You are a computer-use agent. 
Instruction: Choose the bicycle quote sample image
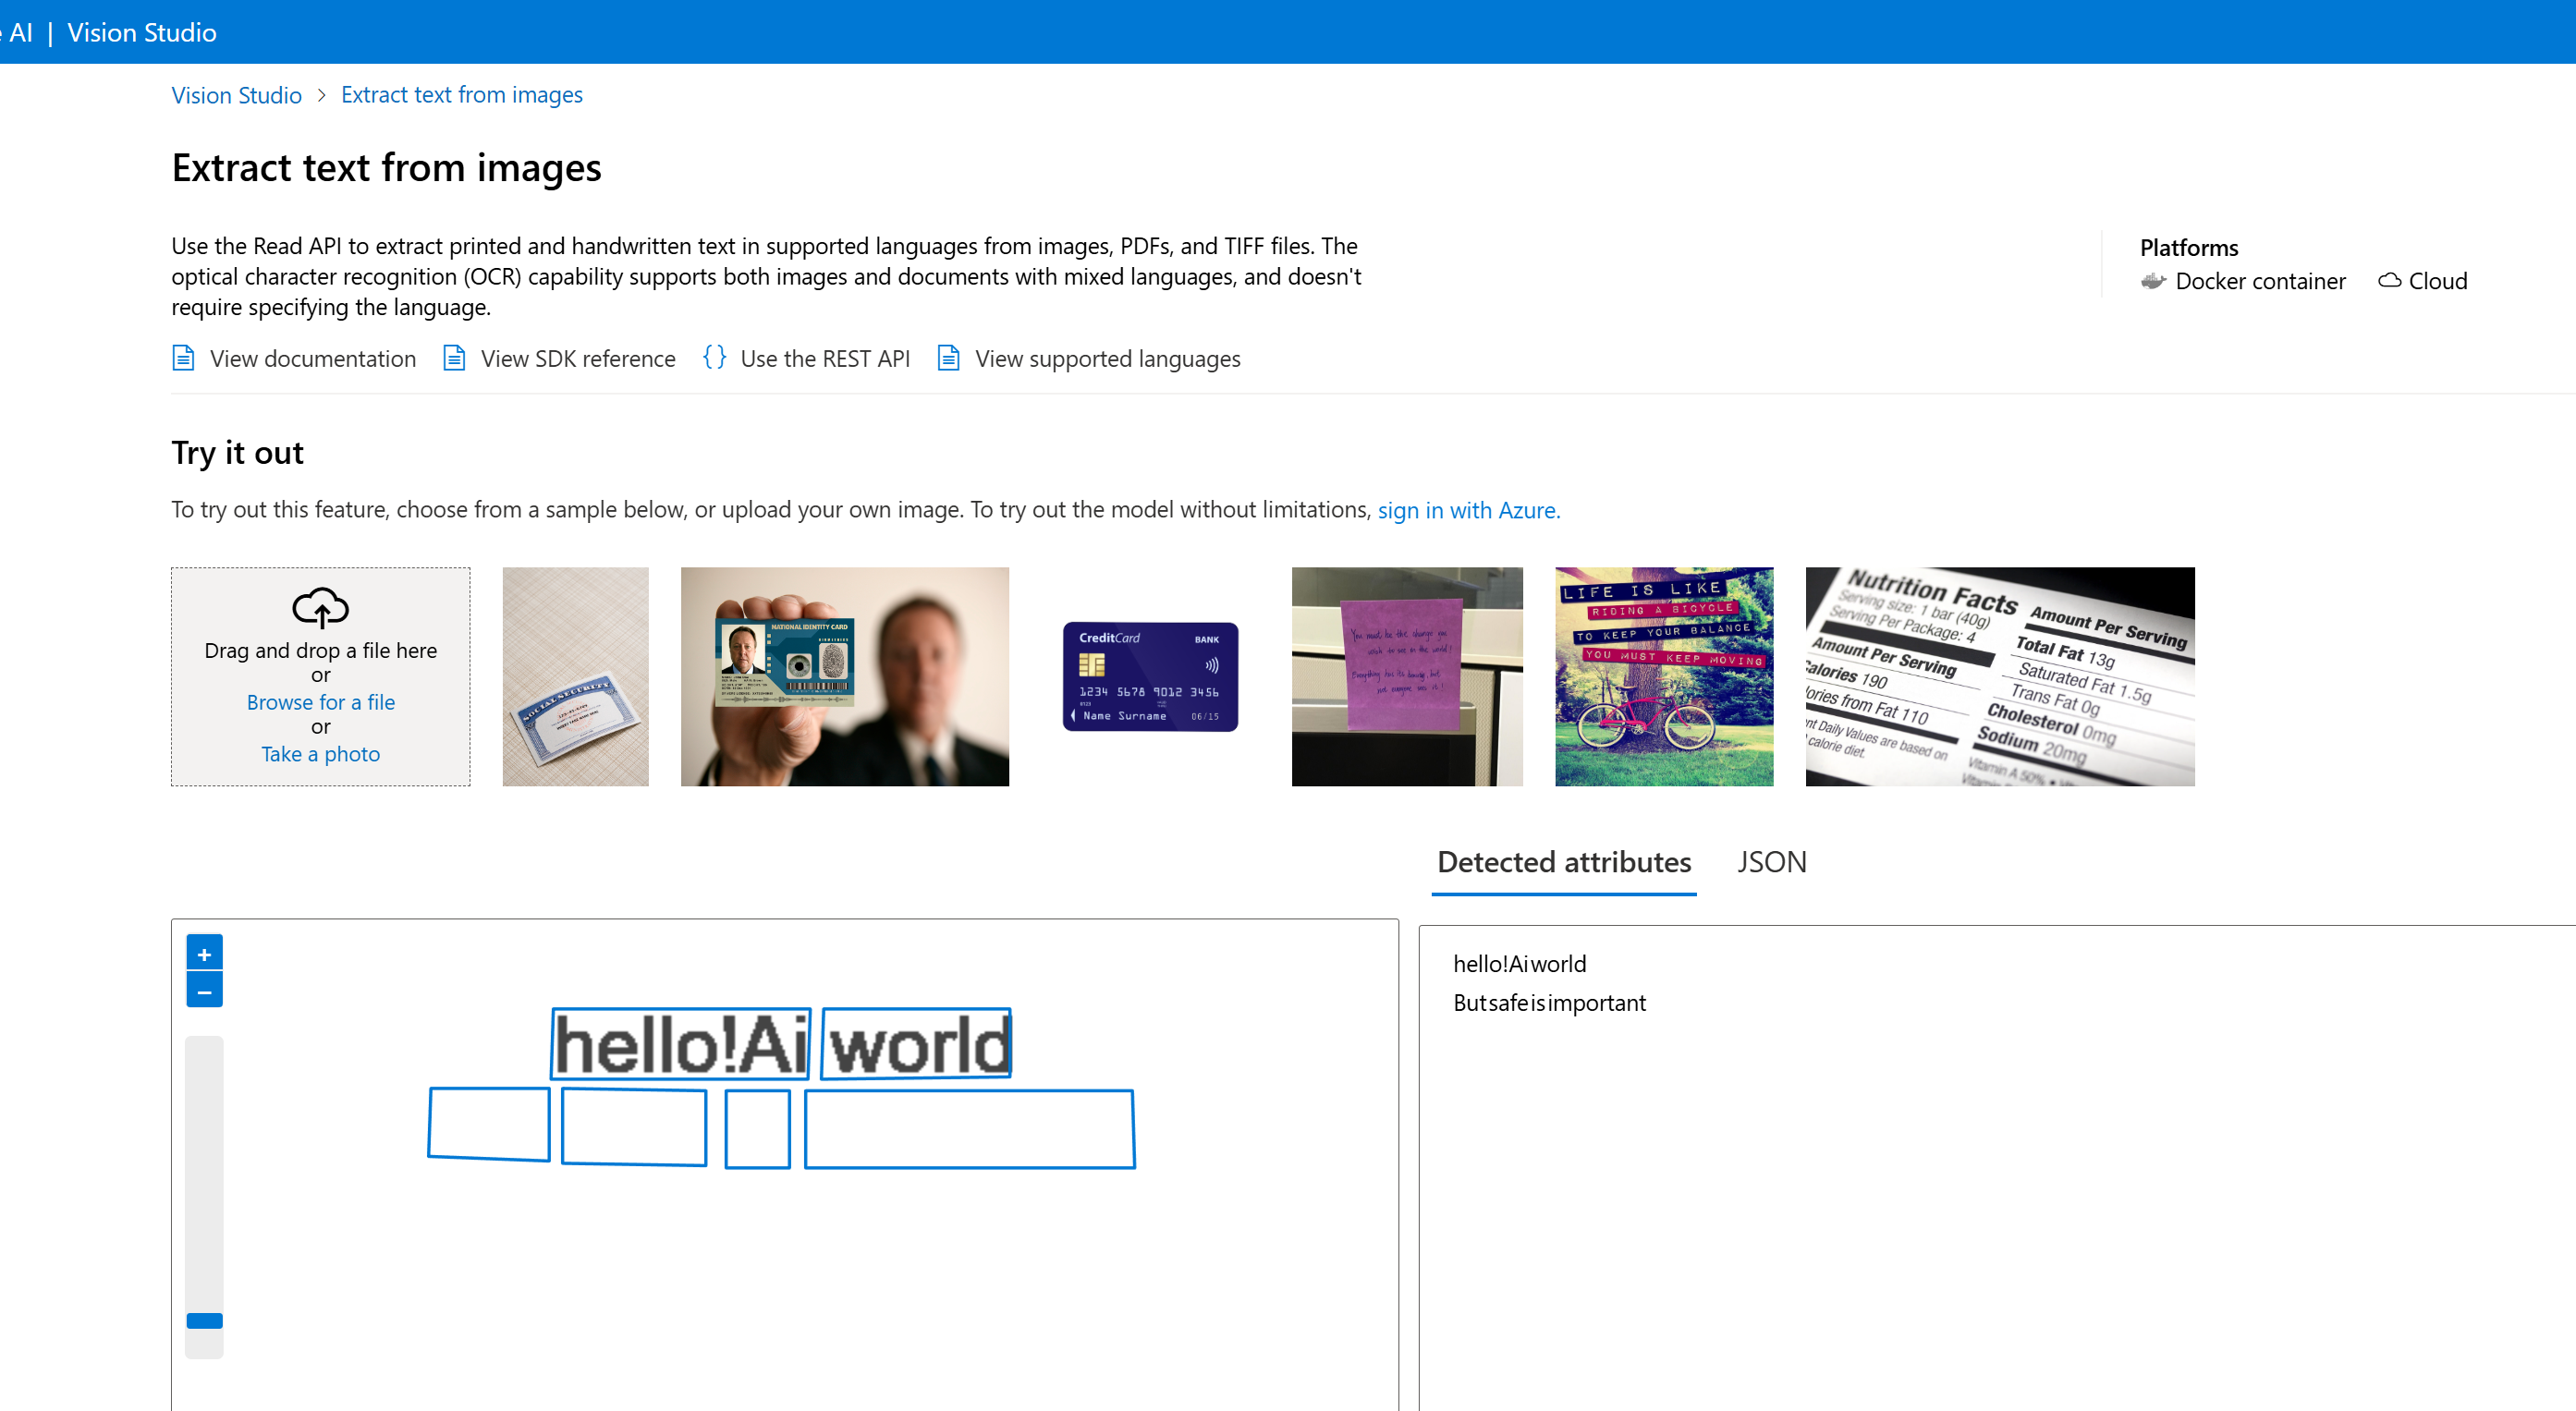coord(1663,677)
